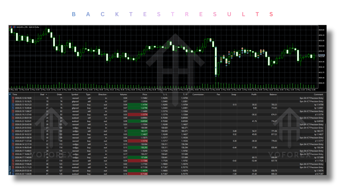Click the deal icon for deal 34

click(x=13, y=151)
